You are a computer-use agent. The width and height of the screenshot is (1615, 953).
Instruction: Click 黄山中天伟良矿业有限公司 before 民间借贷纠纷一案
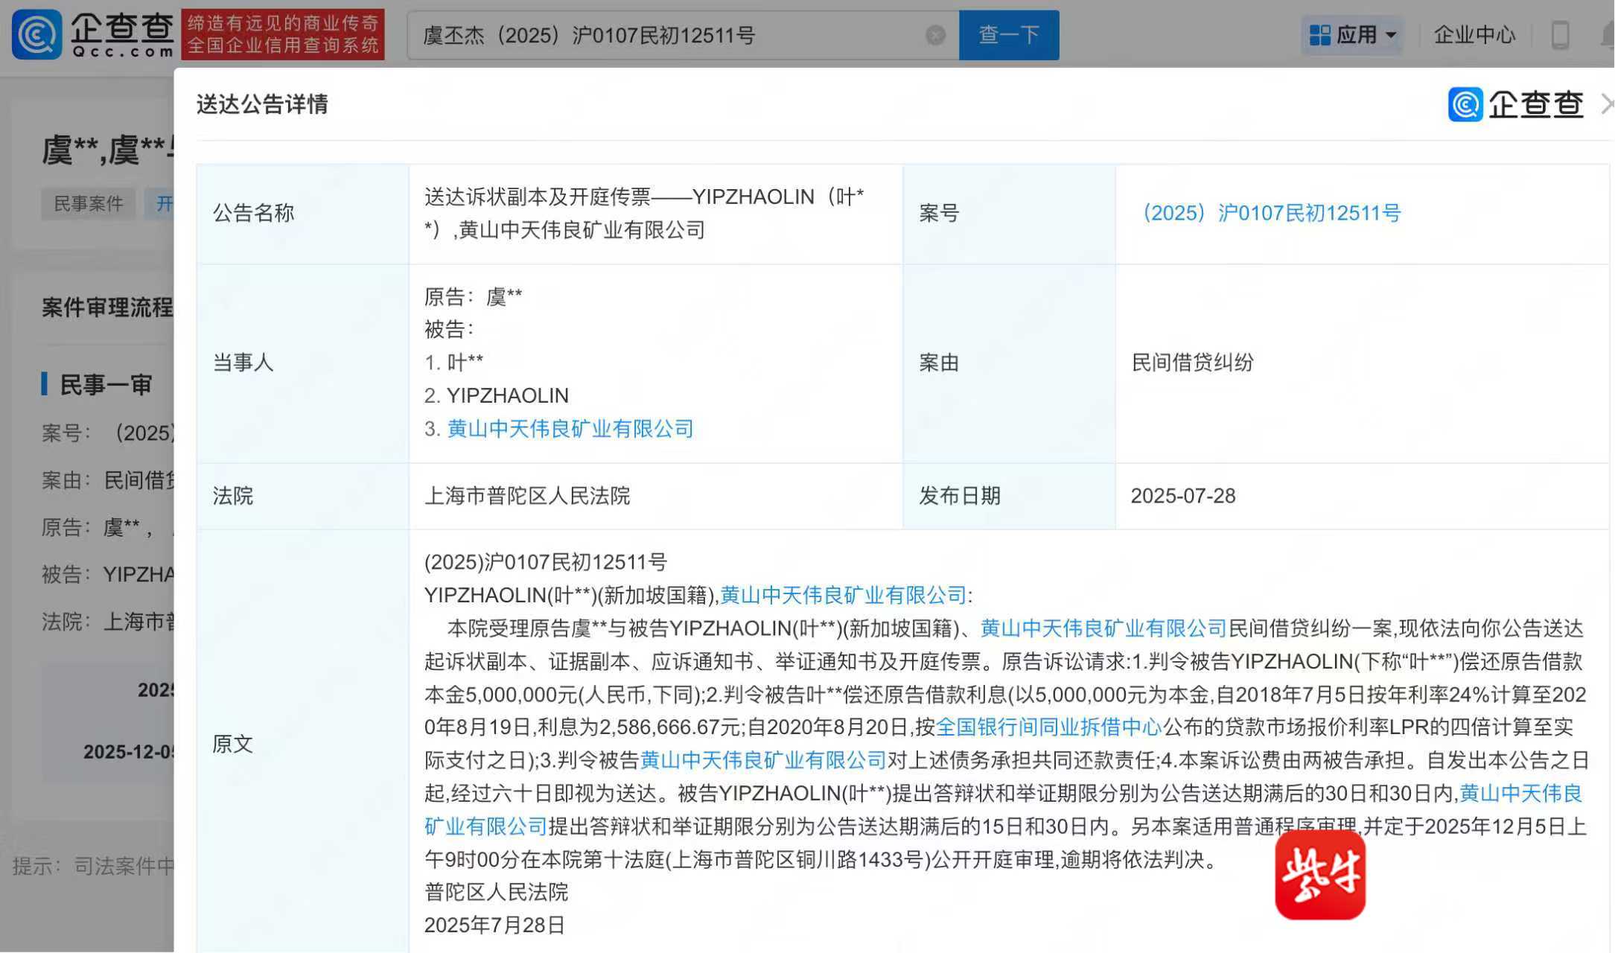click(1103, 628)
